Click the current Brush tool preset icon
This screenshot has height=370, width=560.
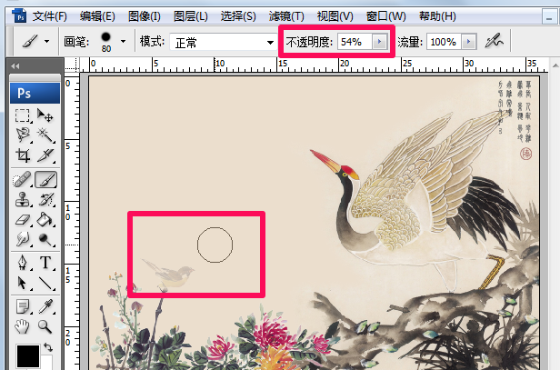click(31, 42)
